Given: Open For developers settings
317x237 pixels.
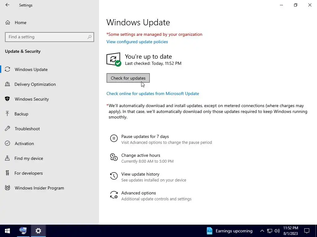Looking at the screenshot, I should (50, 173).
